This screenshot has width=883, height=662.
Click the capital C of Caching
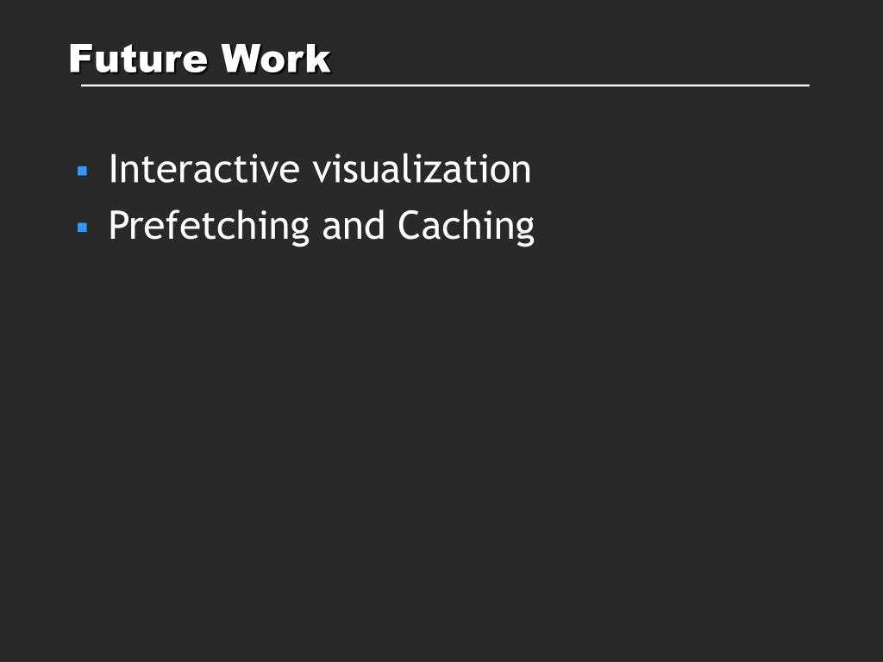coord(410,225)
